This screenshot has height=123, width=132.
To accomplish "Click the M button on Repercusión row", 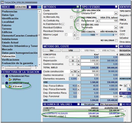I will click(73, 61).
